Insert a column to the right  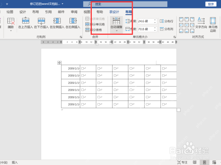[73, 23]
